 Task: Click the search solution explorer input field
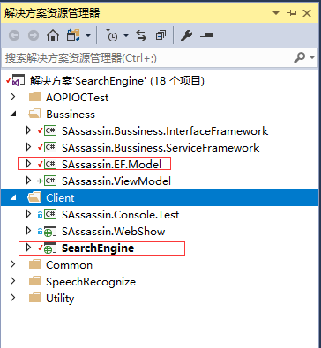147,58
